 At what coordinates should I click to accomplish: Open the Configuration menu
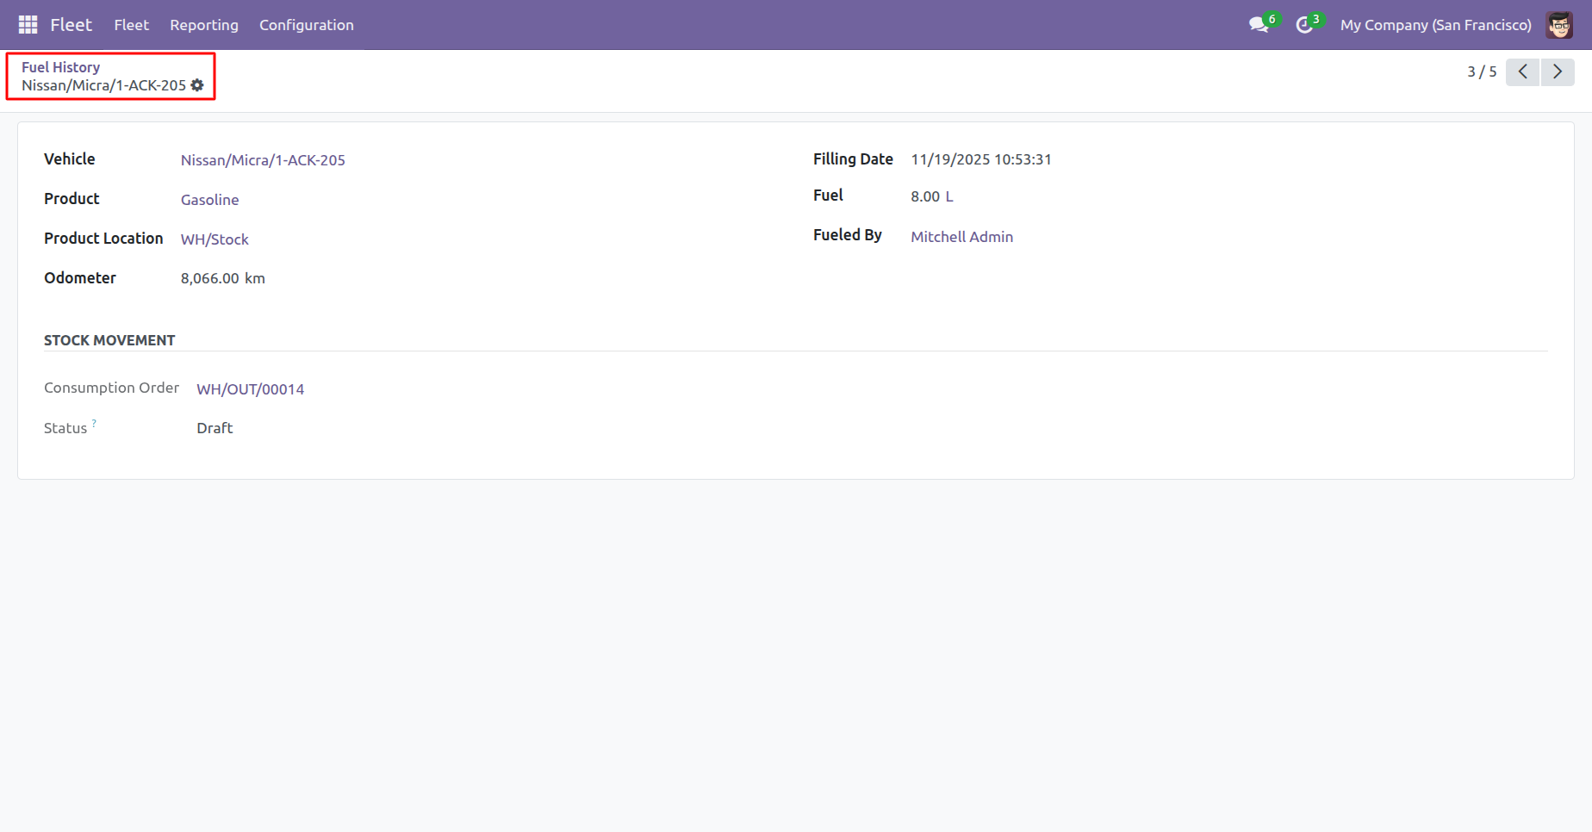click(307, 25)
